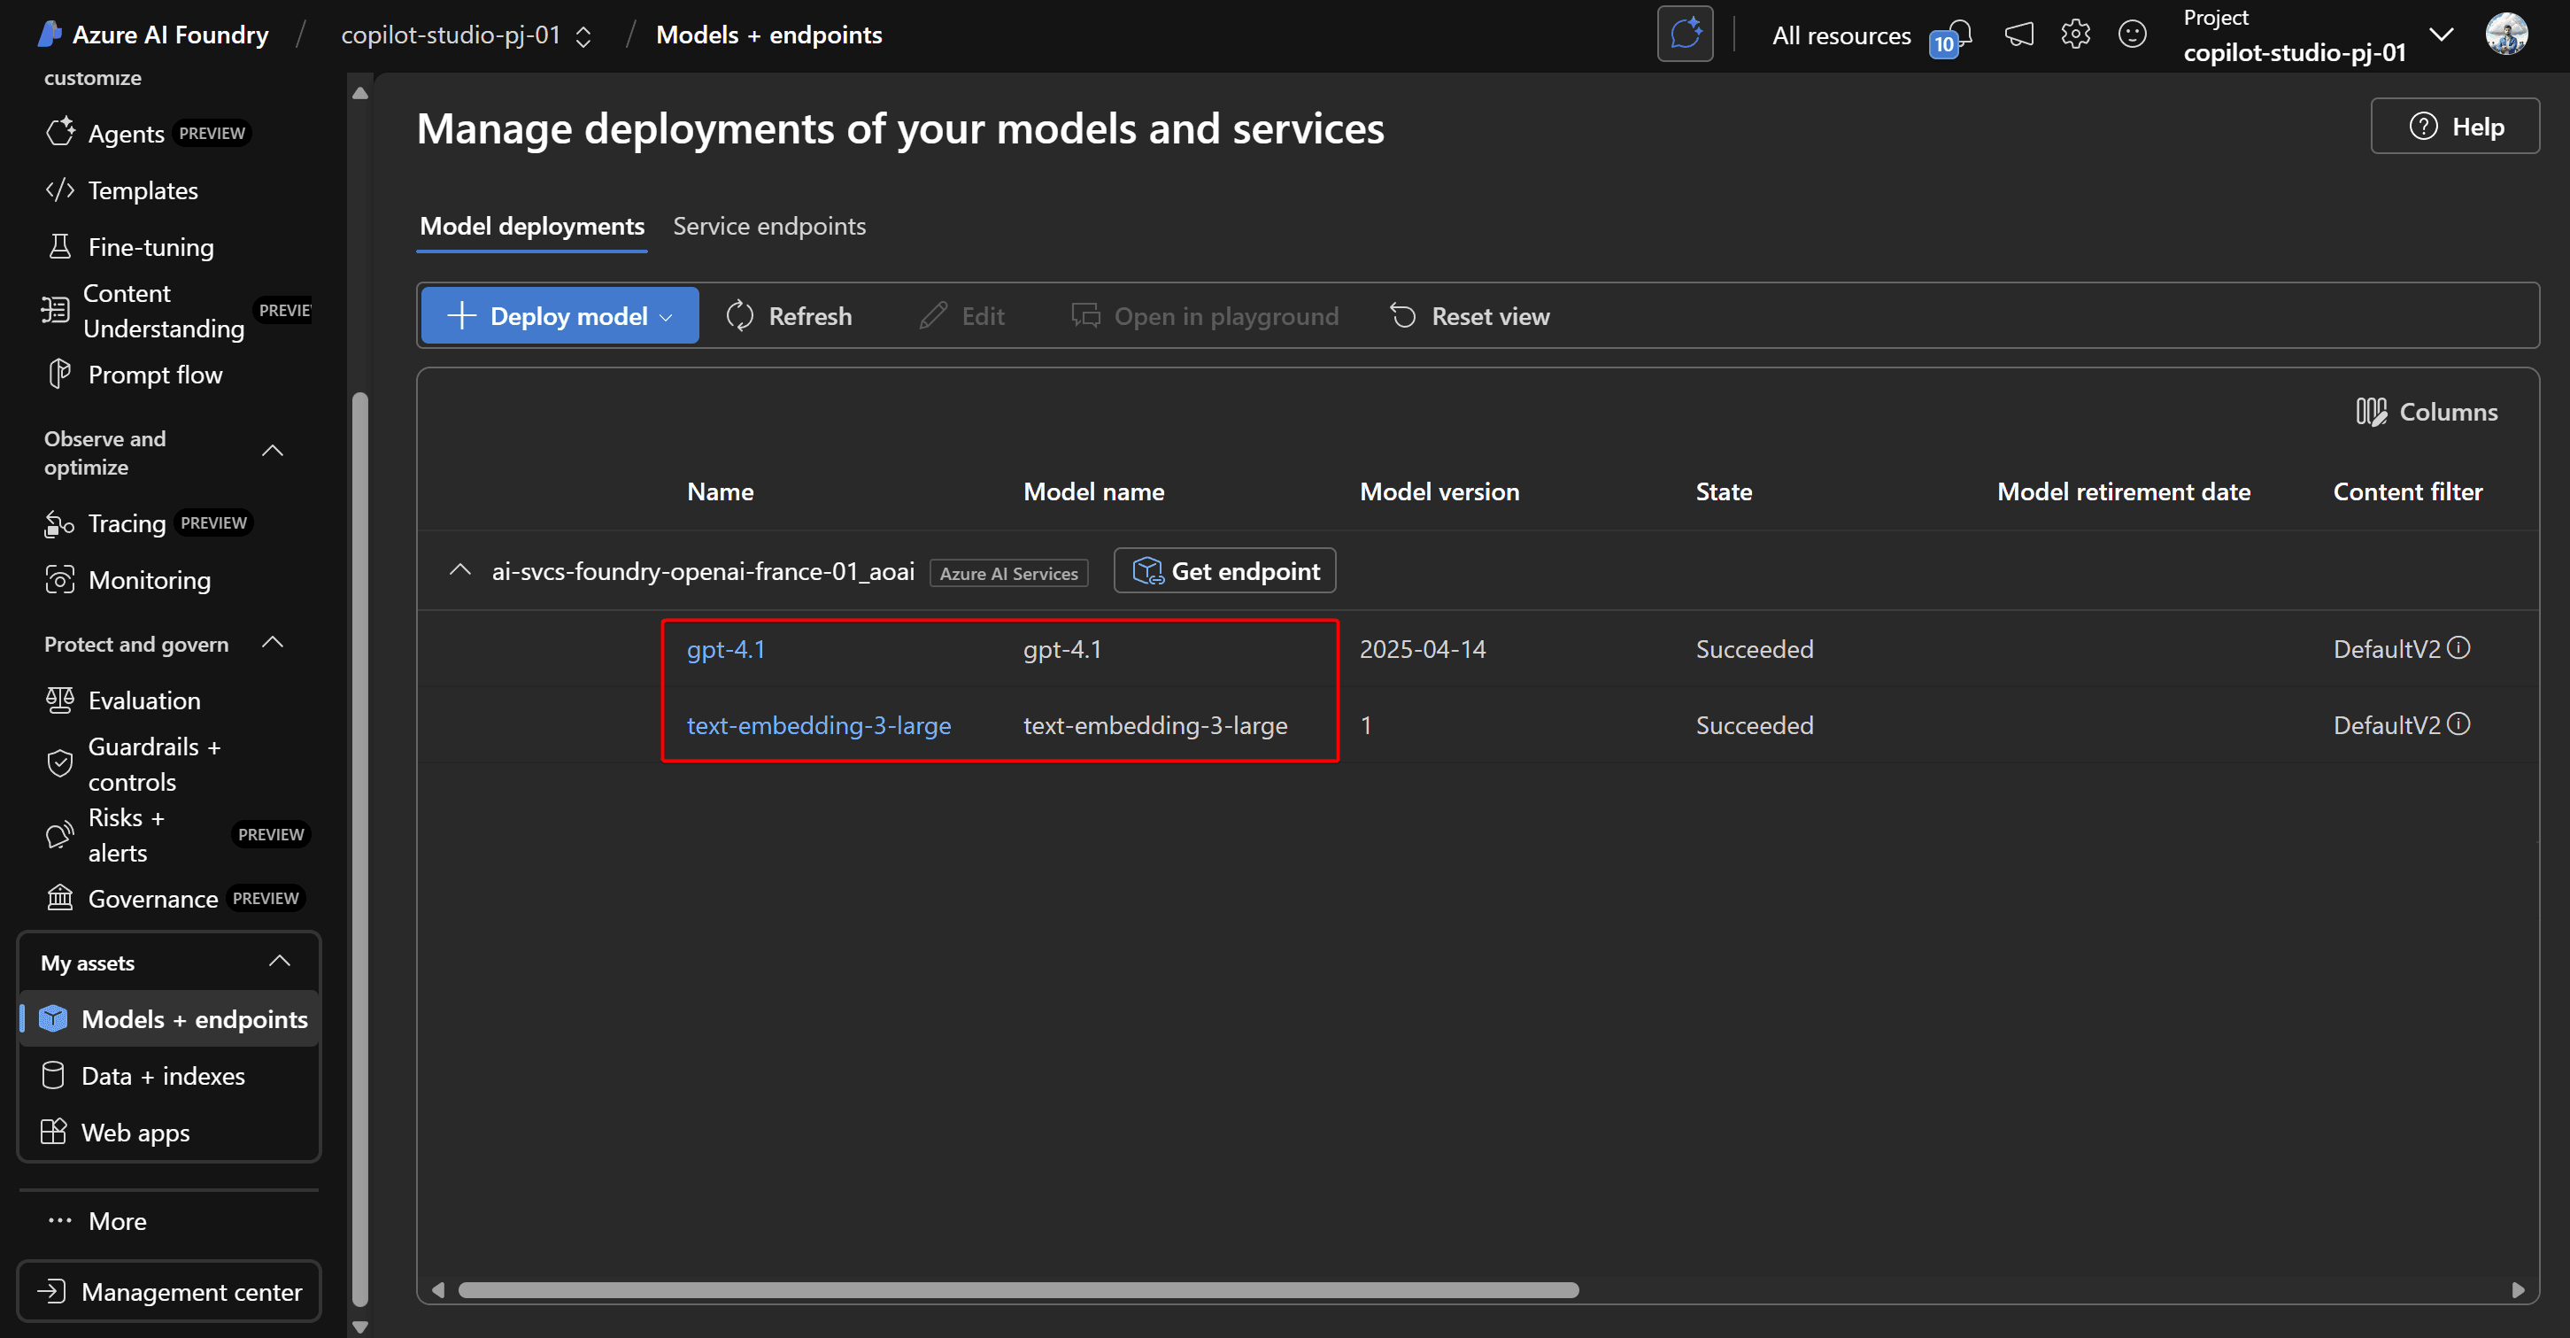Sort by Model name column header
This screenshot has width=2570, height=1338.
click(1093, 491)
